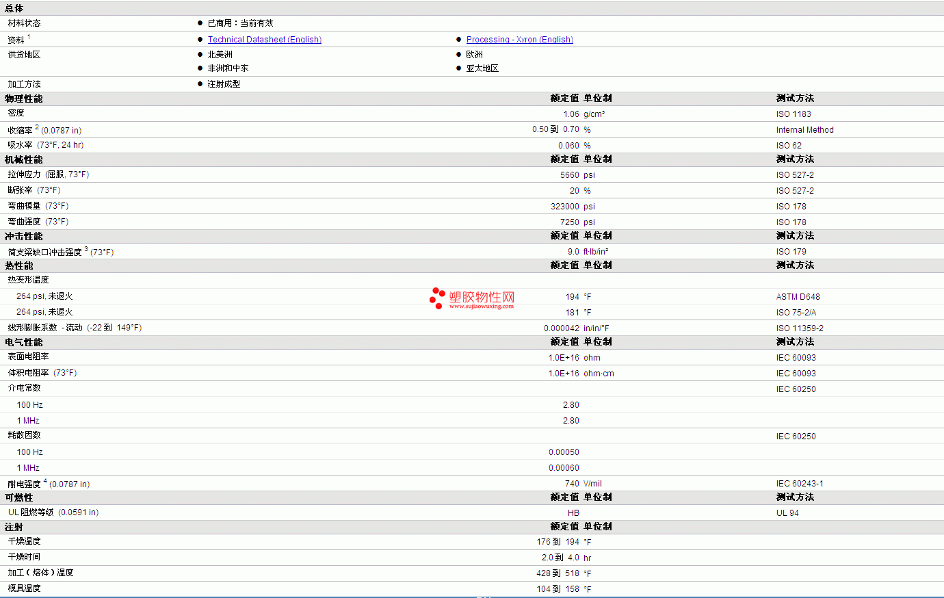This screenshot has width=944, height=598.
Task: Click the ISO 11359-2 test method cell
Action: pos(800,328)
